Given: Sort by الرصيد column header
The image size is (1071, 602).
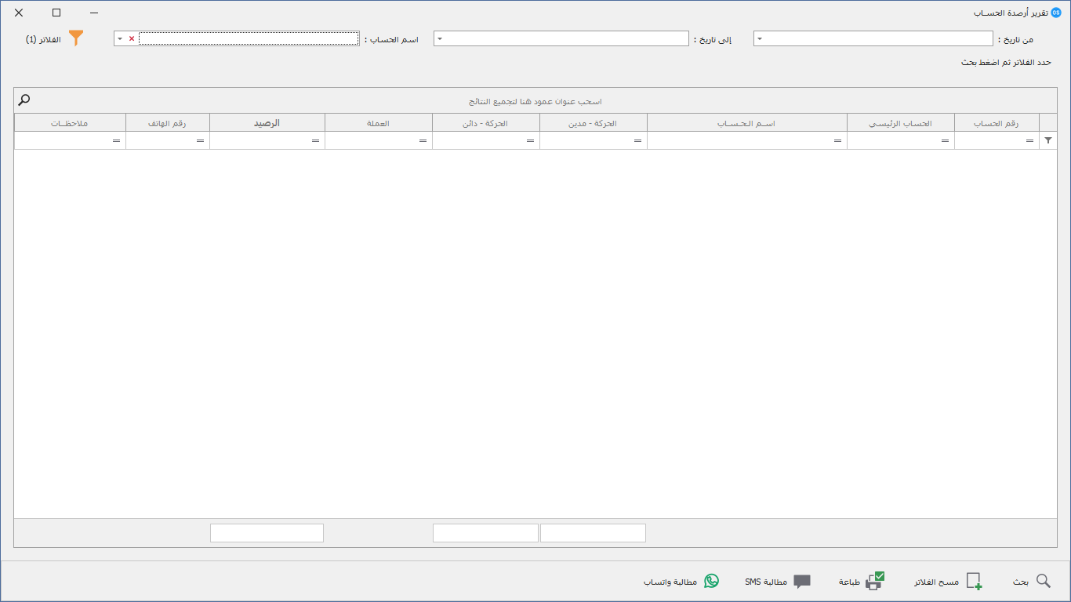Looking at the screenshot, I should pyautogui.click(x=267, y=123).
